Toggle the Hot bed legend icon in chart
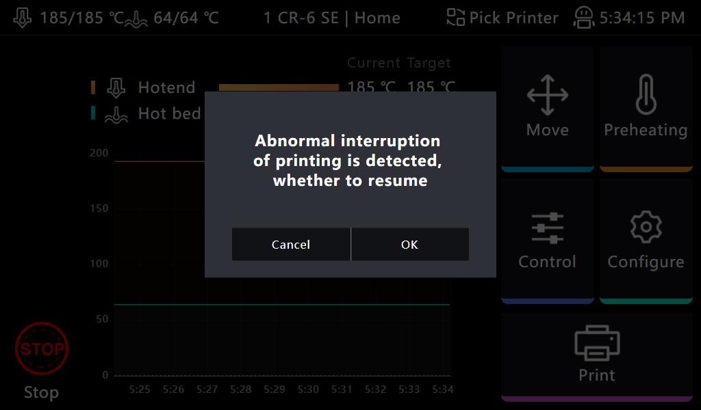This screenshot has height=410, width=701. click(116, 114)
